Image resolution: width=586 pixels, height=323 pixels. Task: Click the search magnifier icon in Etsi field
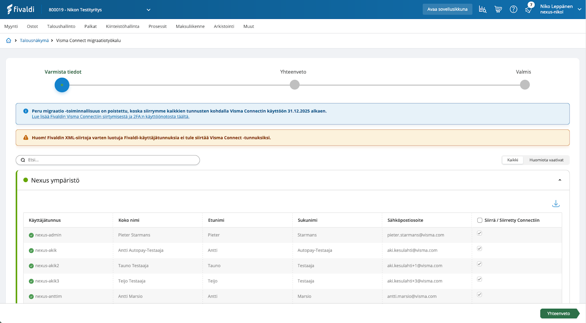(23, 160)
